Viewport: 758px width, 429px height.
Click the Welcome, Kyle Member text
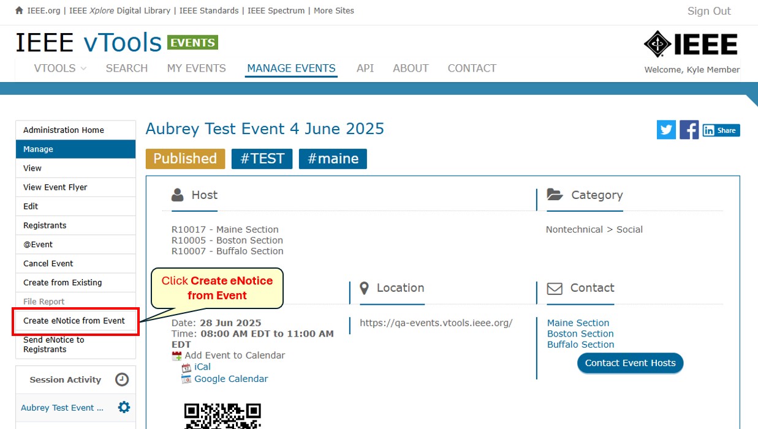click(692, 70)
